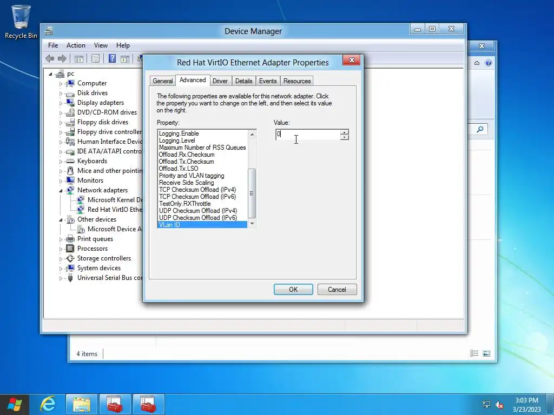Click the Windows Start button
This screenshot has width=554, height=415.
[15, 404]
